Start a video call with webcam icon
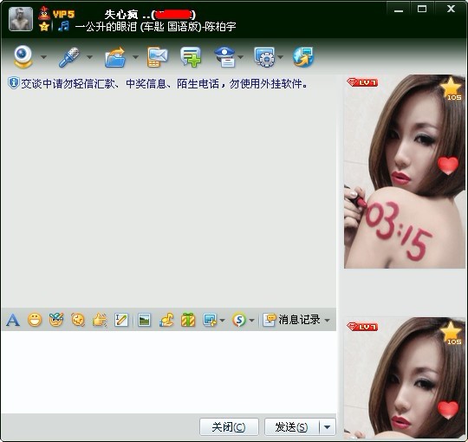This screenshot has height=442, width=468. click(x=23, y=56)
